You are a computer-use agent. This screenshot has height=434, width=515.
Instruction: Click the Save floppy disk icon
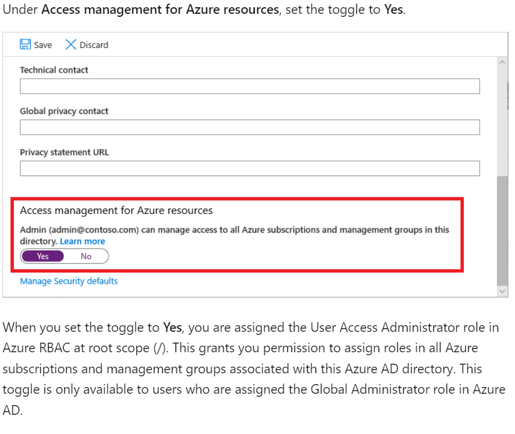point(25,44)
